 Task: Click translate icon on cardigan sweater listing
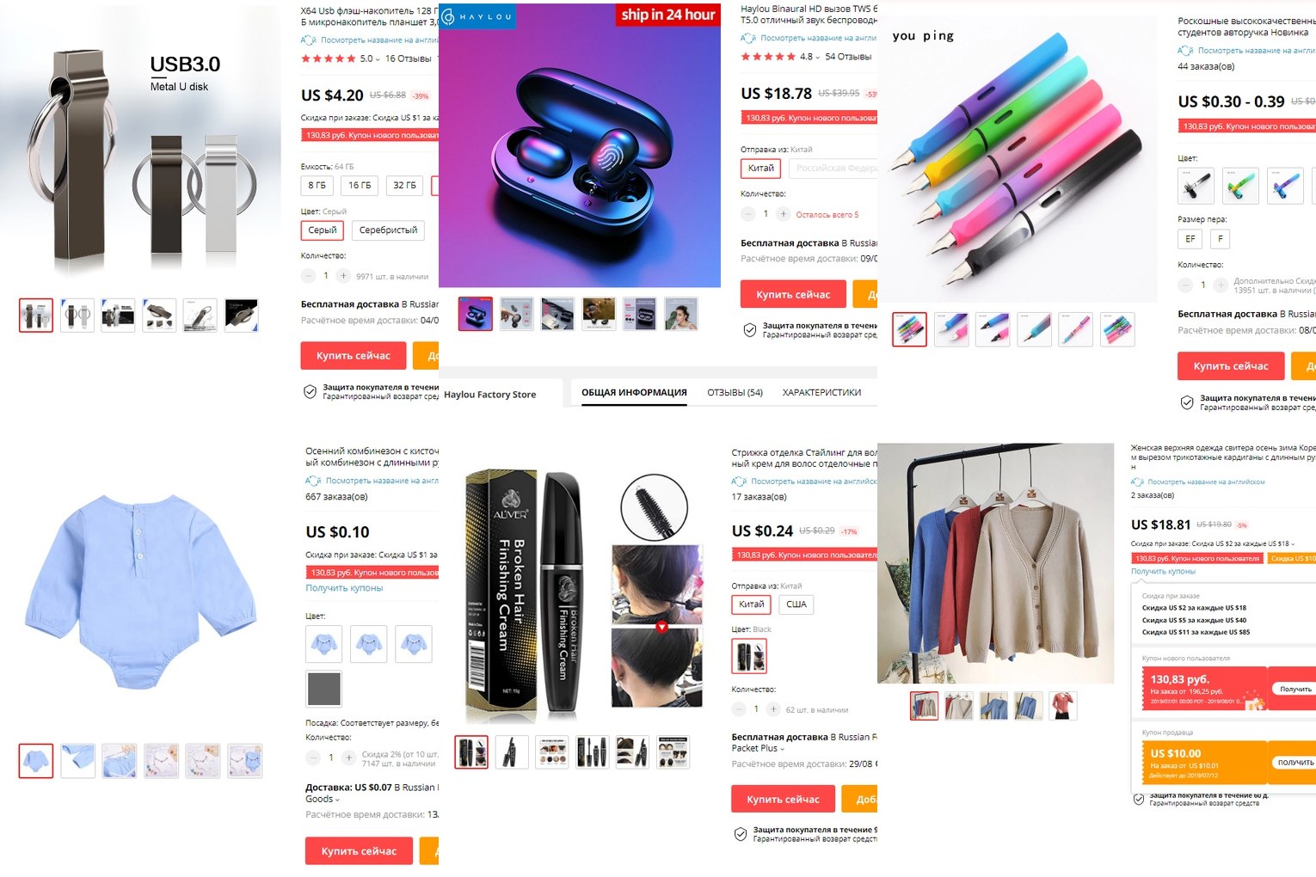[1137, 481]
